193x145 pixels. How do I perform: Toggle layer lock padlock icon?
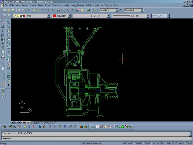(x=21, y=16)
